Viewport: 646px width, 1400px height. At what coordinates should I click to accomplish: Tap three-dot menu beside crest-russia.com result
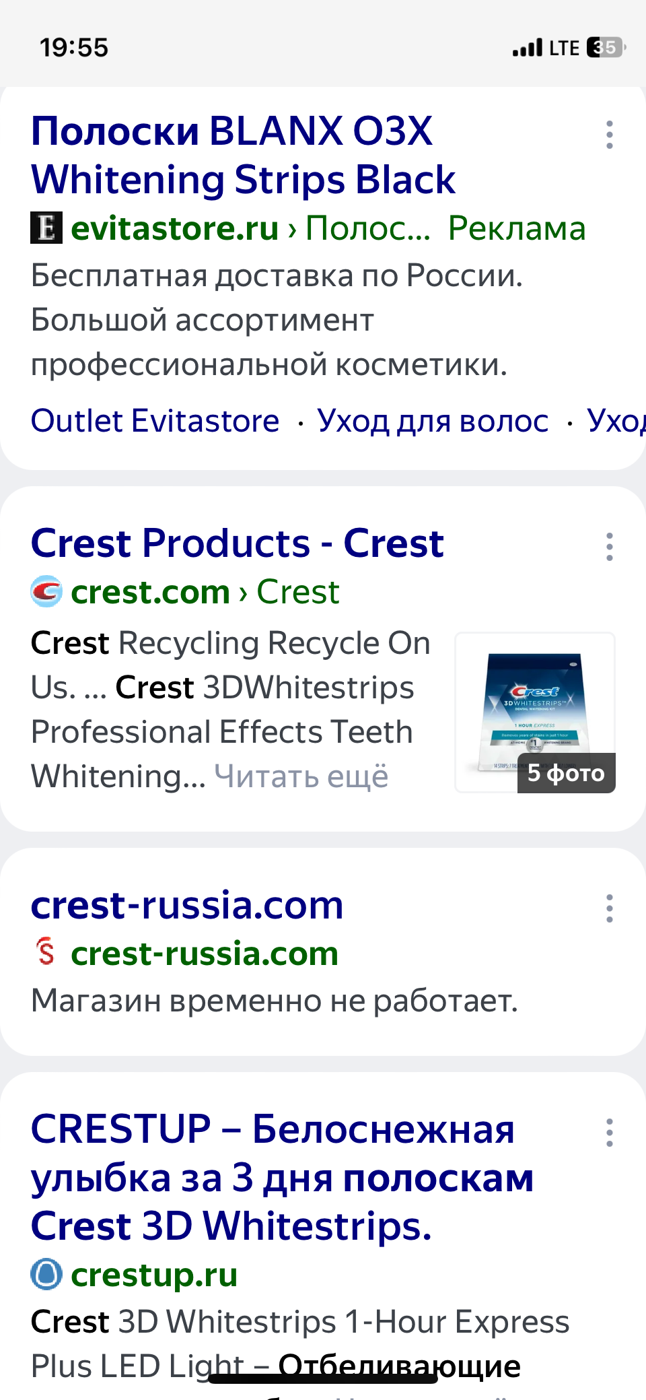tap(610, 908)
